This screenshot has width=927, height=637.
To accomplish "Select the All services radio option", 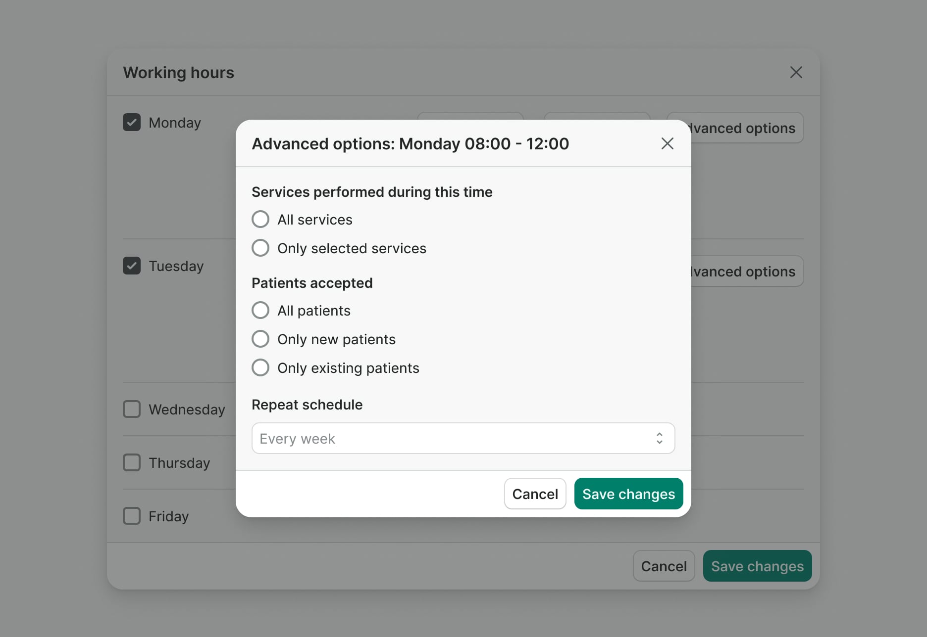I will click(260, 219).
